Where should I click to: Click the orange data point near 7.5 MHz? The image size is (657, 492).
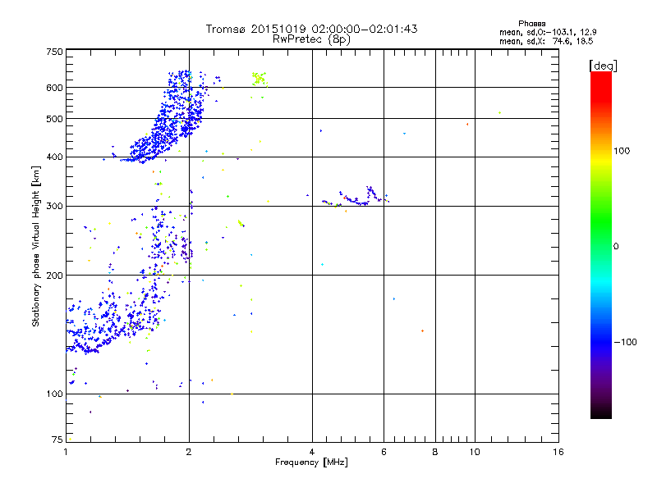pos(422,331)
